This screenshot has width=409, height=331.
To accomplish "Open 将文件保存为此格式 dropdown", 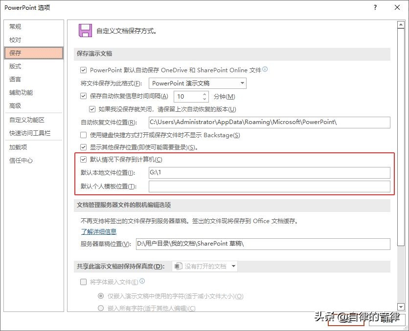I will click(x=198, y=83).
